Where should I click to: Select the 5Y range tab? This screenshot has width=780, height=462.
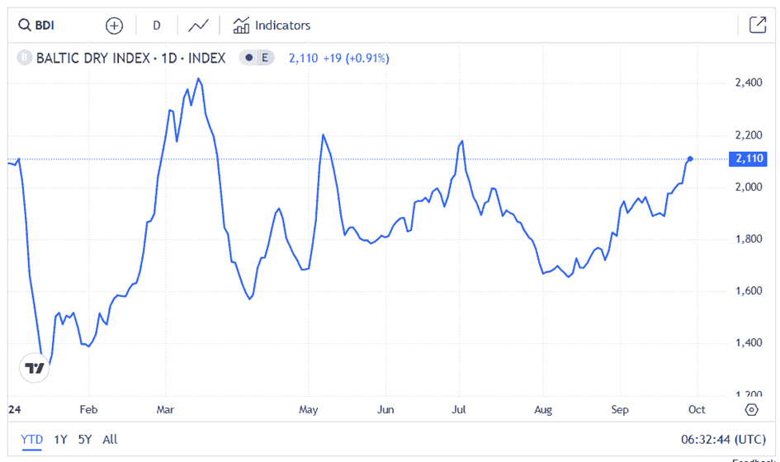pyautogui.click(x=85, y=440)
